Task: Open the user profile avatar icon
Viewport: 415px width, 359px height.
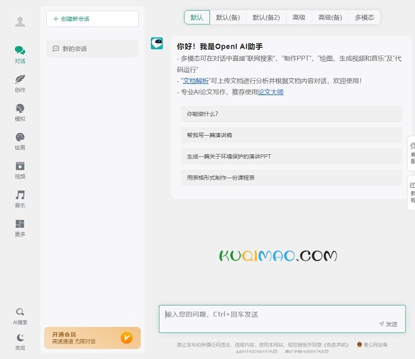Action: pyautogui.click(x=20, y=21)
